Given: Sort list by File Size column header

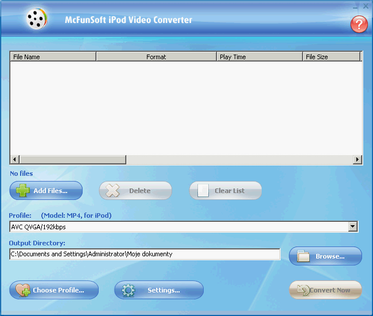Looking at the screenshot, I should [x=331, y=57].
